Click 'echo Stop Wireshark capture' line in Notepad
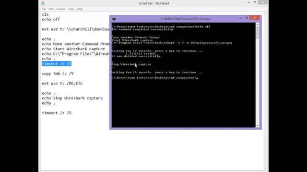 (x=72, y=98)
